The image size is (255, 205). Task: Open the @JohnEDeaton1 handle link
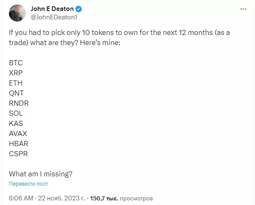pos(54,17)
